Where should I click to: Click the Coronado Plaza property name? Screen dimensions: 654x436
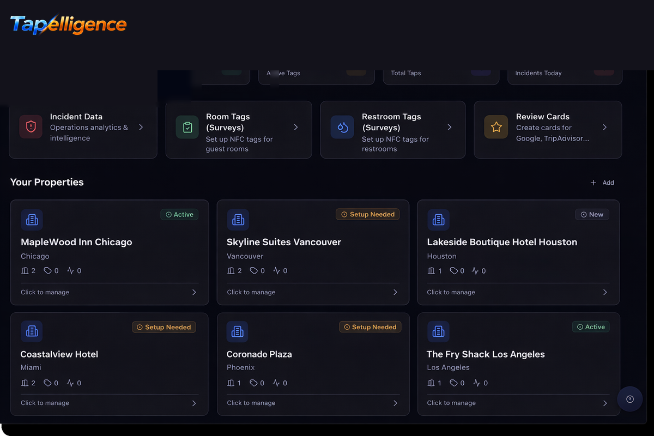coord(259,354)
